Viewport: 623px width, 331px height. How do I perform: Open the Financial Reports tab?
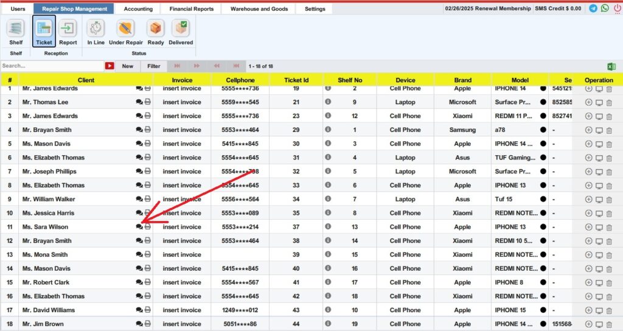[x=192, y=9]
